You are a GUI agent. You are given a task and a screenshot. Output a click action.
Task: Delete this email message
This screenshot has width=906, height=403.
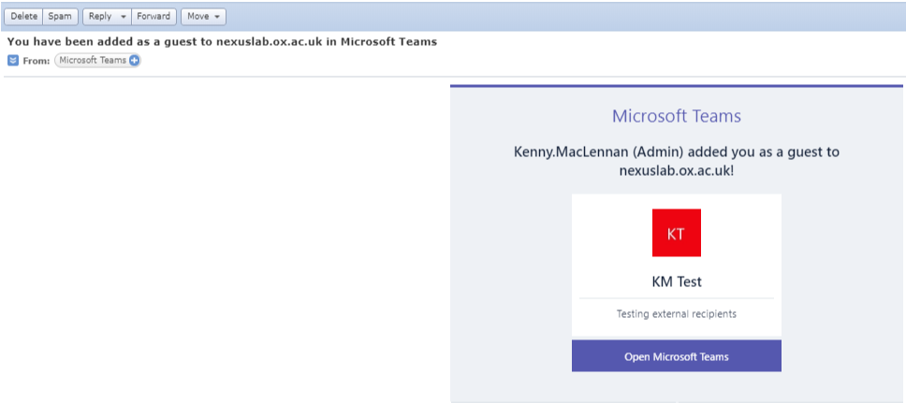coord(23,17)
